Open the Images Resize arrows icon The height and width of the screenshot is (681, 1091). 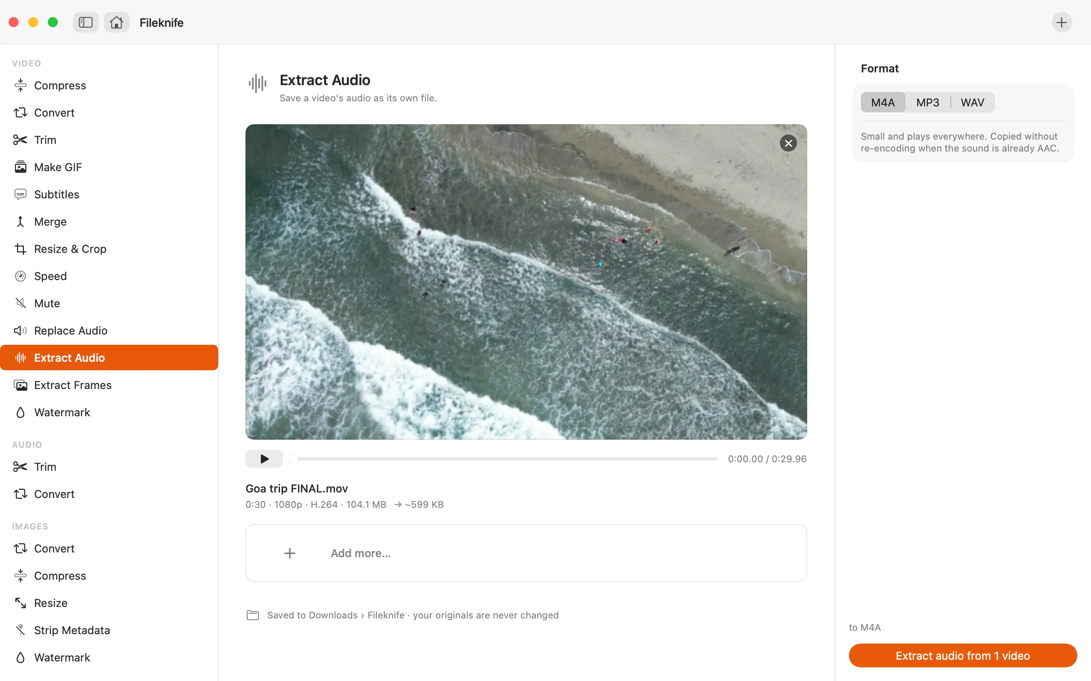coord(20,603)
